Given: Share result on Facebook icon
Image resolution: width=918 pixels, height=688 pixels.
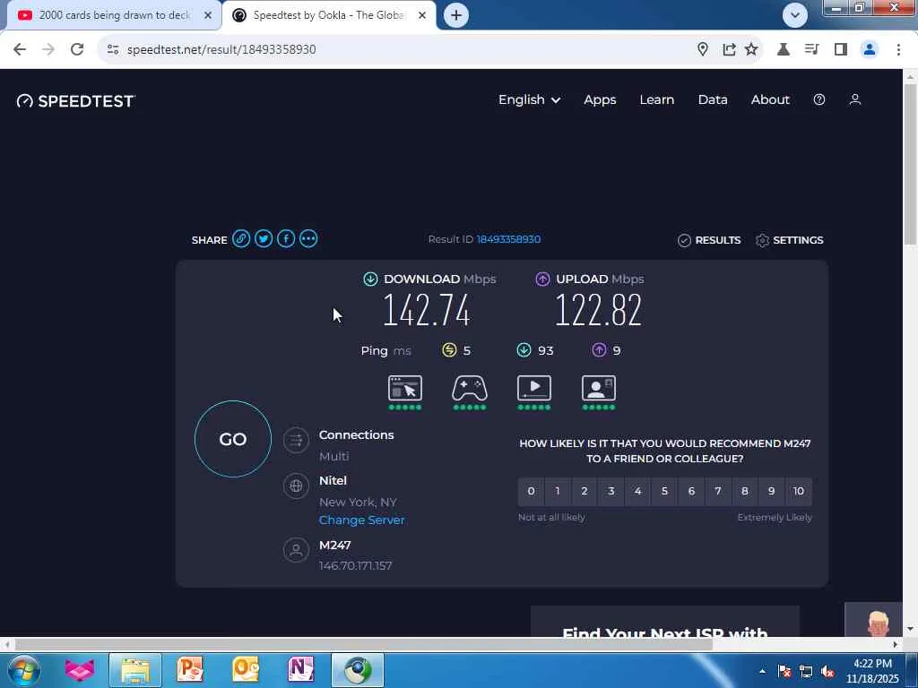Looking at the screenshot, I should [x=286, y=238].
